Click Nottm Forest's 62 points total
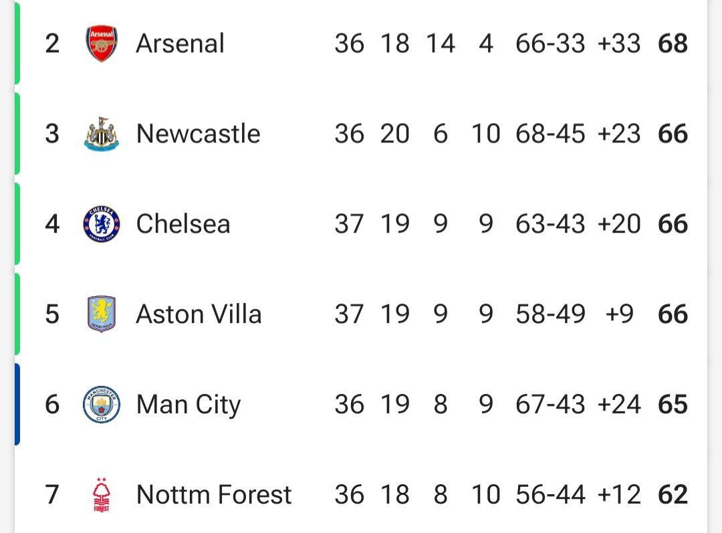The width and height of the screenshot is (722, 533). point(673,495)
